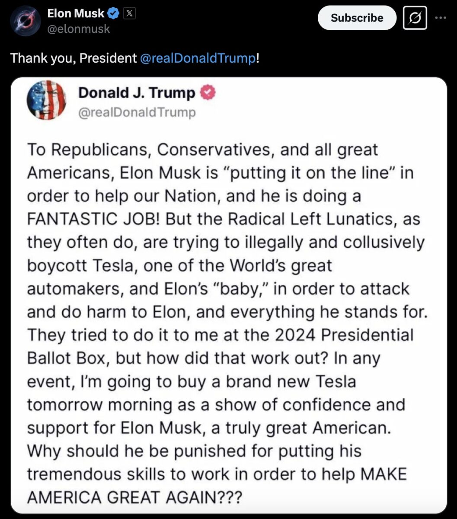This screenshot has height=519, width=457.
Task: Click the Donald J. Trump name in quoted post
Action: point(137,93)
